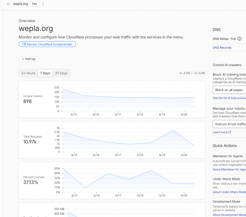246x217 pixels.
Task: Open Review Cloudflare fundamentals
Action: 47,44
